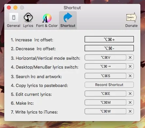Click the "Shortcut" window title text
The image size is (145, 128).
click(x=72, y=8)
